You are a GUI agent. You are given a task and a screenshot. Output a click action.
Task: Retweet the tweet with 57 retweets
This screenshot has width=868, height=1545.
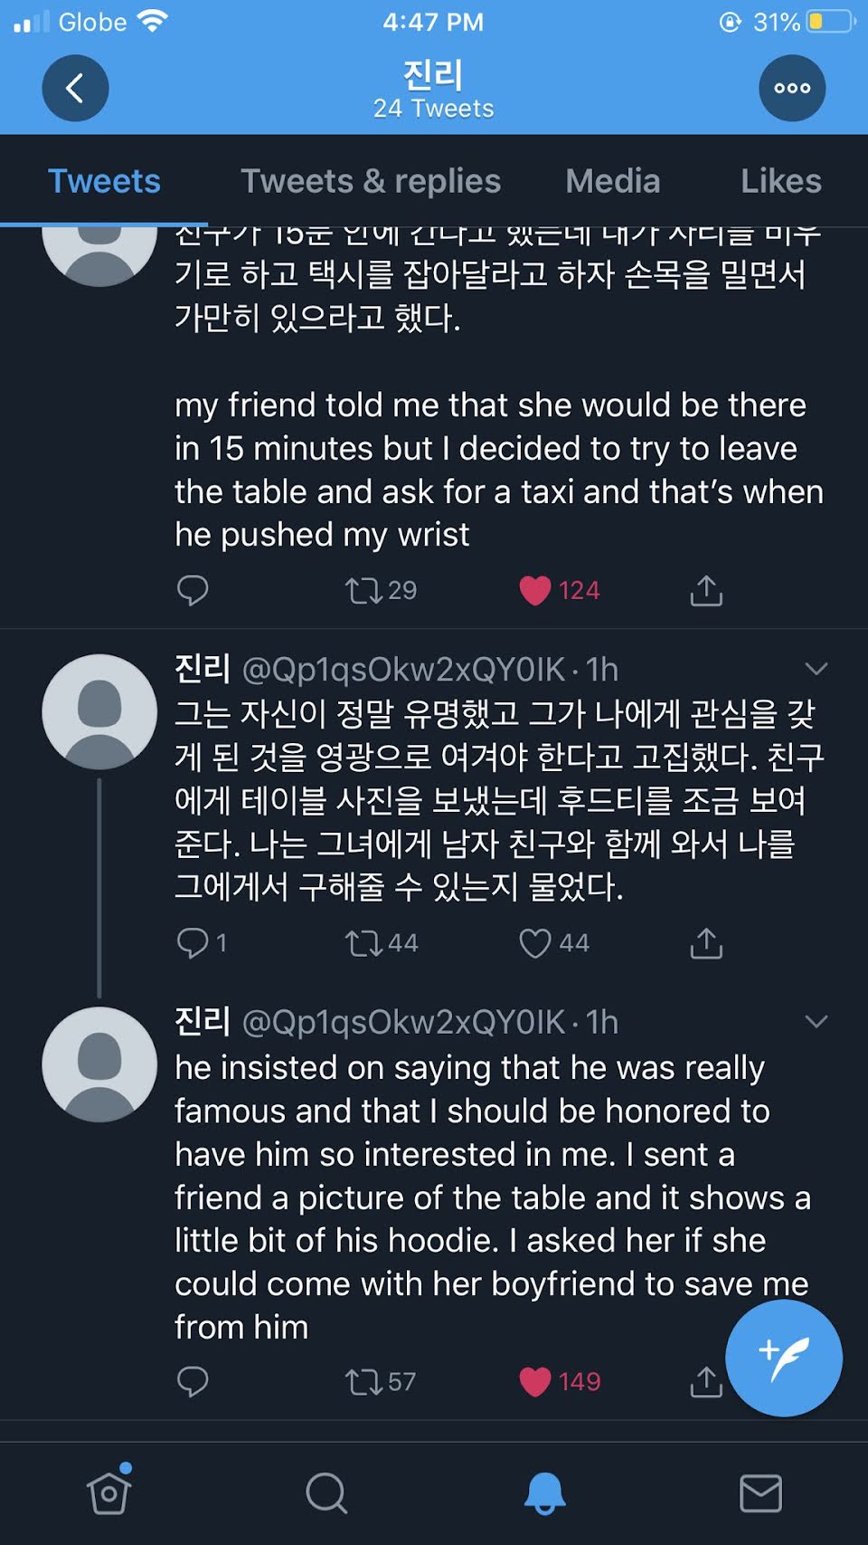(363, 1382)
